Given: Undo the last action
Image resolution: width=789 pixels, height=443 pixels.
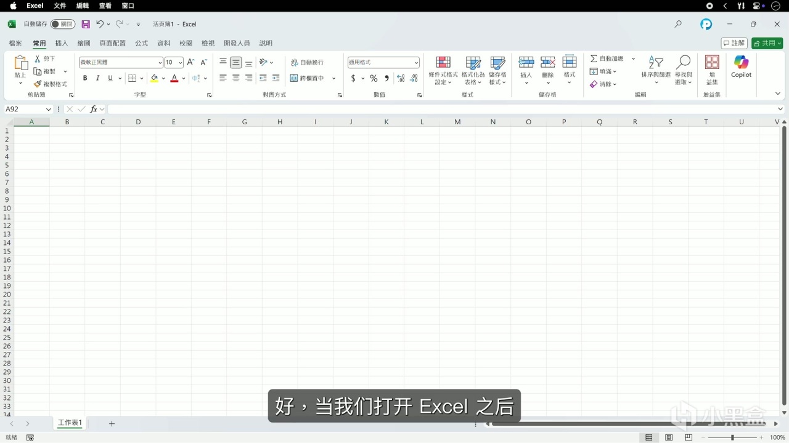Looking at the screenshot, I should (100, 24).
